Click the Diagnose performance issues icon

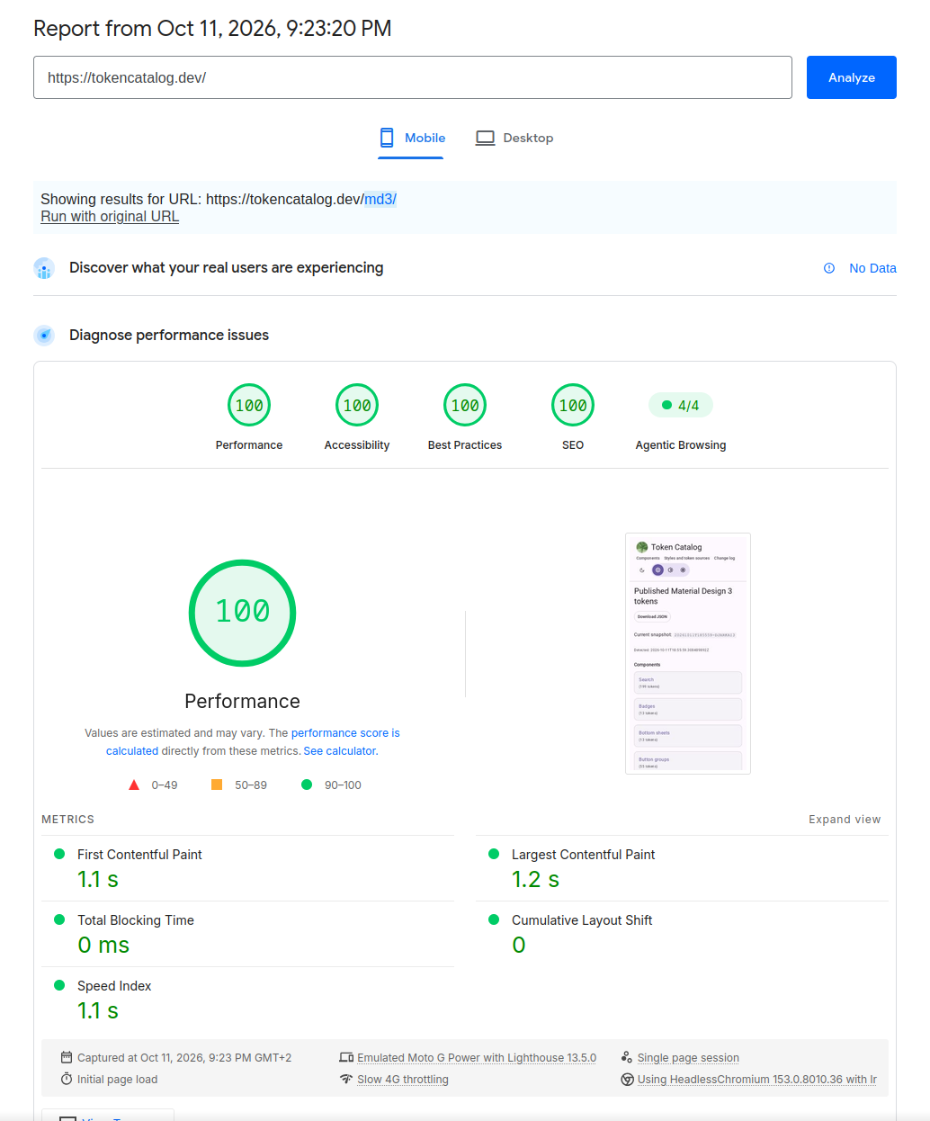pyautogui.click(x=44, y=336)
